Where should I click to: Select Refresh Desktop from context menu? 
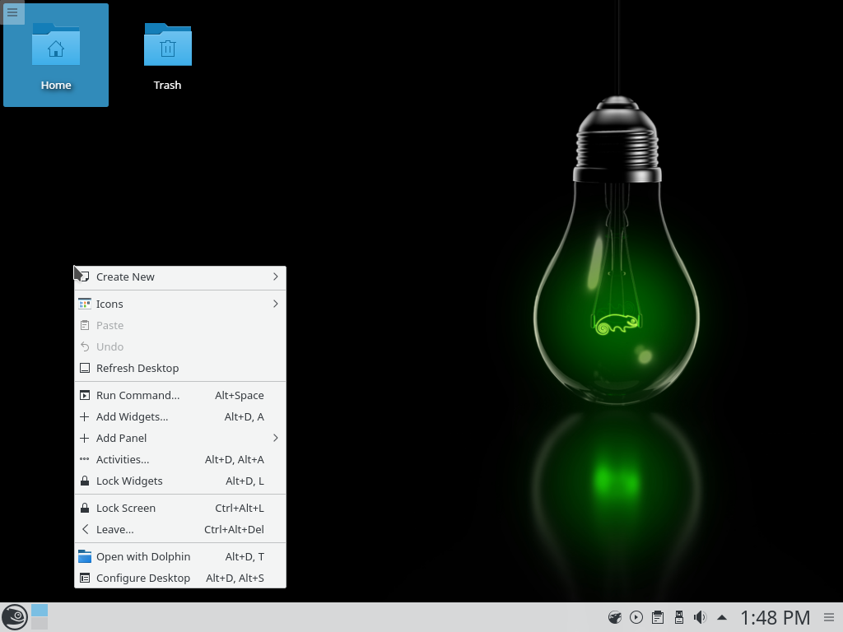[x=137, y=368]
